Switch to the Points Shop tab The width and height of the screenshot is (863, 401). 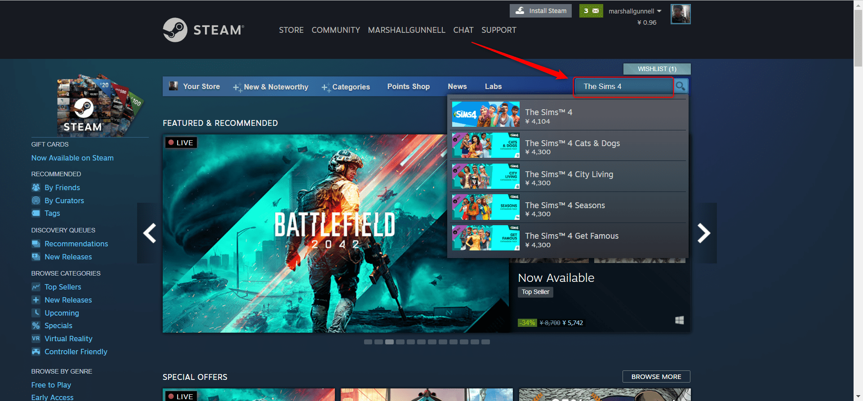tap(408, 86)
